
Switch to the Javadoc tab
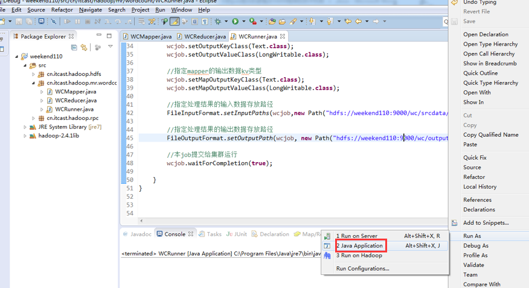point(137,234)
